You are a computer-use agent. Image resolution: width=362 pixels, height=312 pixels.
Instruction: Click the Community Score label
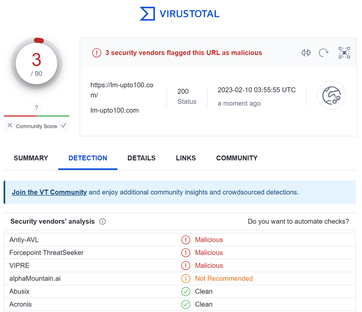coord(37,126)
